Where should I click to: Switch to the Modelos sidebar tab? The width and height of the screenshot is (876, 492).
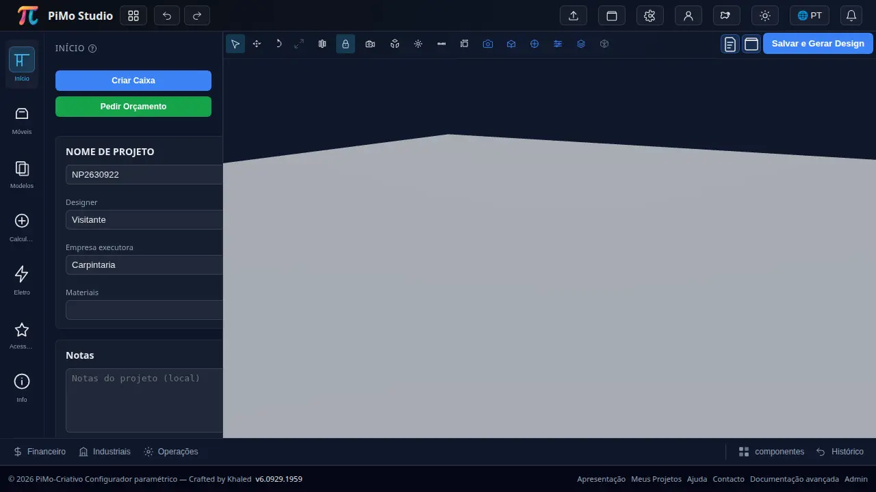22,174
